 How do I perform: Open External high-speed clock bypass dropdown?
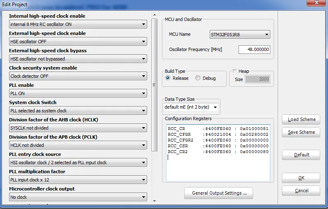(x=78, y=59)
